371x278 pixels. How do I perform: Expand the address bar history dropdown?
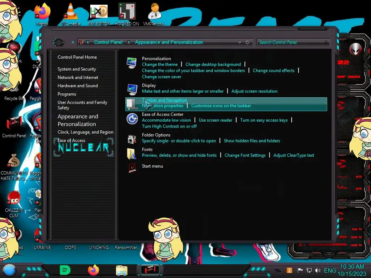coord(240,42)
